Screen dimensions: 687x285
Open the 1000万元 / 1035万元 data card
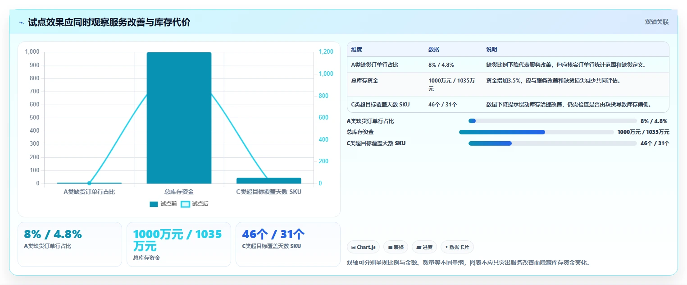pos(179,244)
